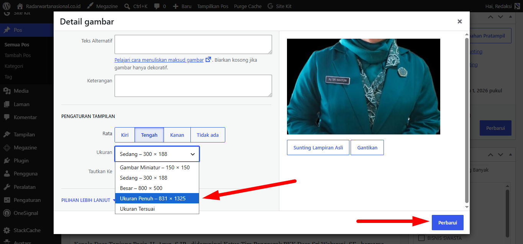Open Pos in sidebar

pos(27,30)
